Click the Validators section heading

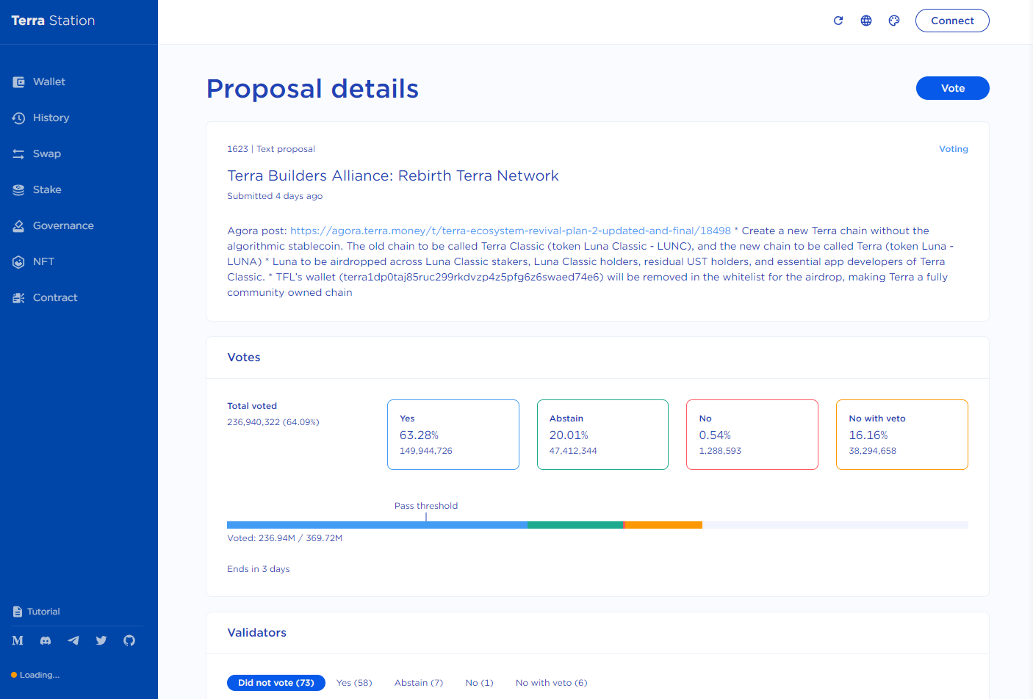pyautogui.click(x=257, y=633)
